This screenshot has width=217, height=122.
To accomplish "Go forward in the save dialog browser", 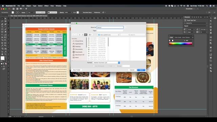I will click(x=76, y=35).
